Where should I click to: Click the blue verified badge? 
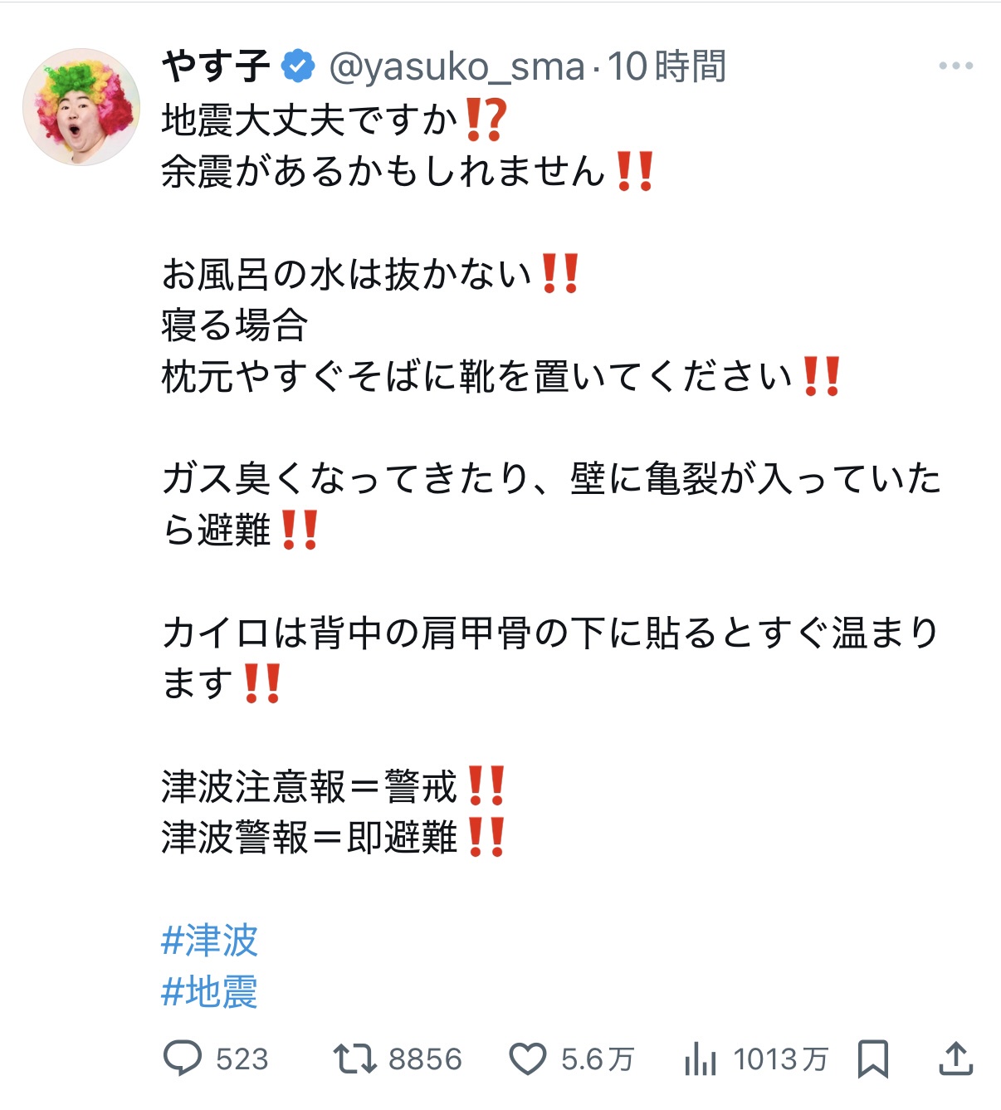[x=298, y=66]
